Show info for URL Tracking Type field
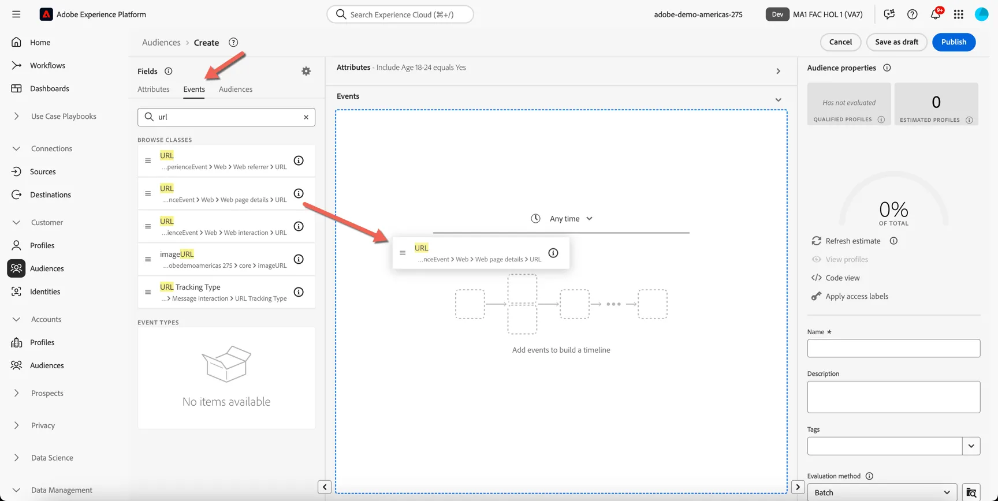The width and height of the screenshot is (998, 501). click(x=299, y=292)
